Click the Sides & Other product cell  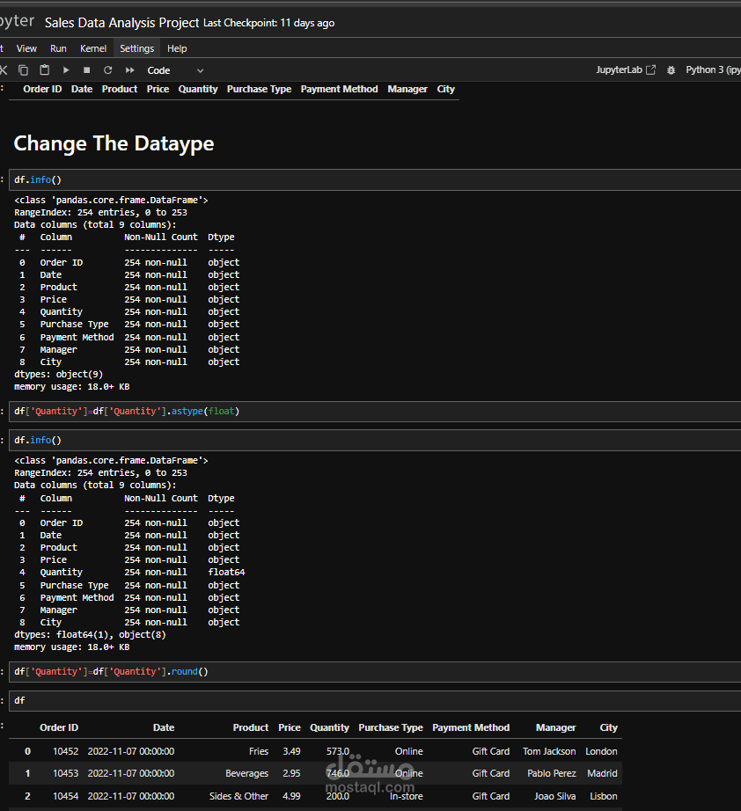(239, 796)
